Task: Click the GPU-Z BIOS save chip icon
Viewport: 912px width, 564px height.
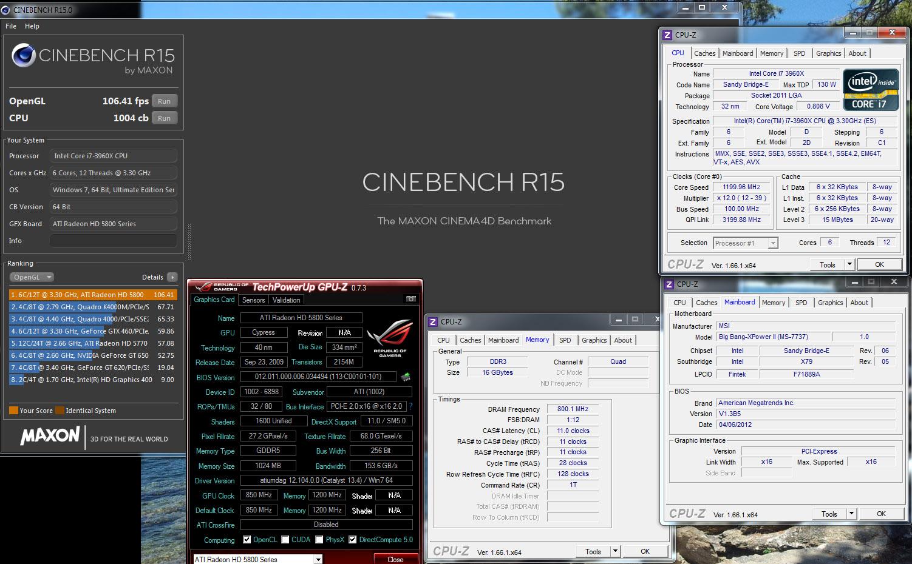Action: pos(405,377)
